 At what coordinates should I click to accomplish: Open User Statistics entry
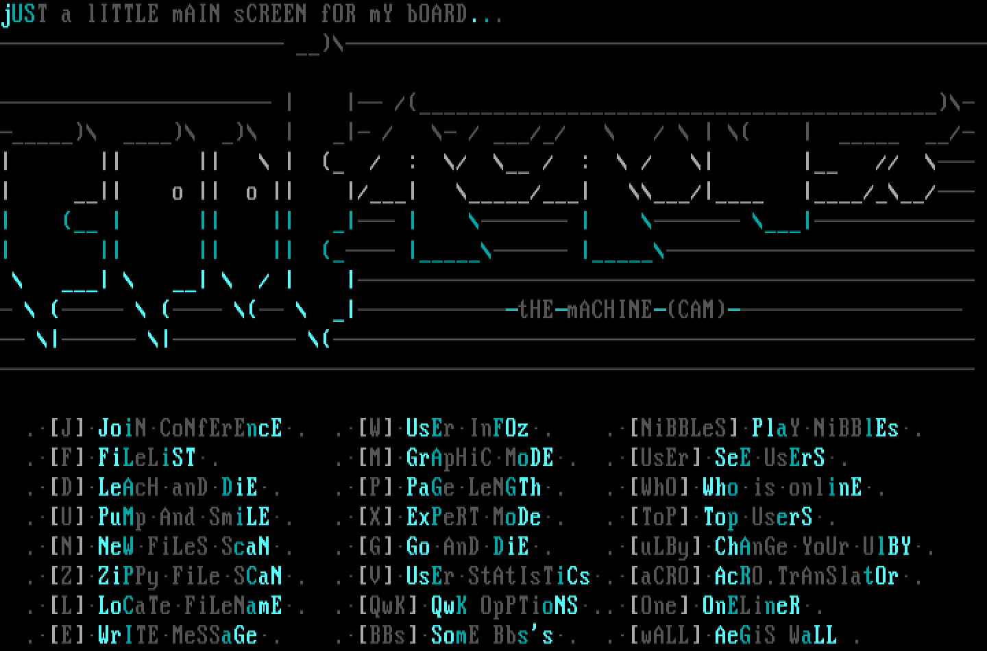point(498,576)
